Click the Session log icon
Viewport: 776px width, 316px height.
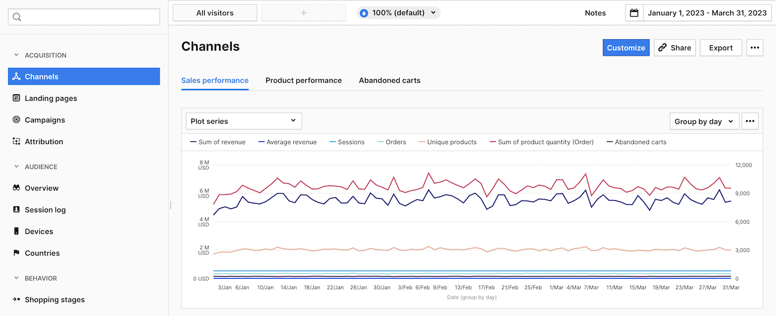(16, 210)
